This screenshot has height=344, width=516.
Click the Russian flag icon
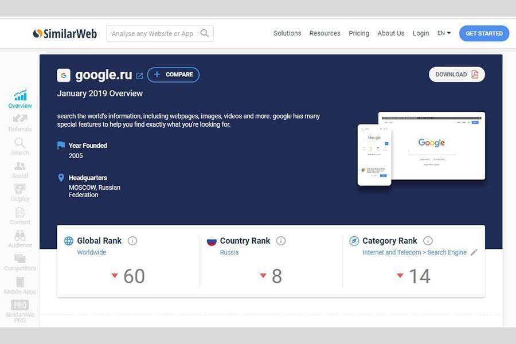point(211,241)
